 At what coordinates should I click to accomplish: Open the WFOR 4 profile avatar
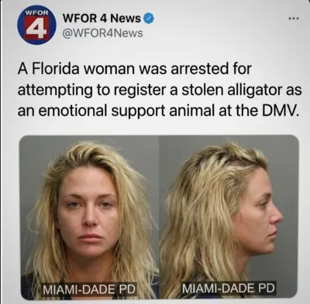(36, 26)
